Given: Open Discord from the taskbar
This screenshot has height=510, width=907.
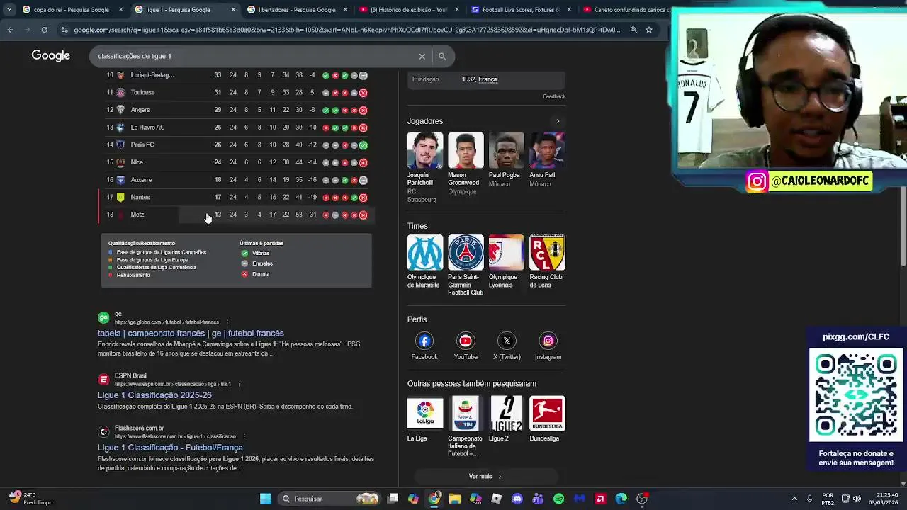Looking at the screenshot, I should pyautogui.click(x=517, y=499).
